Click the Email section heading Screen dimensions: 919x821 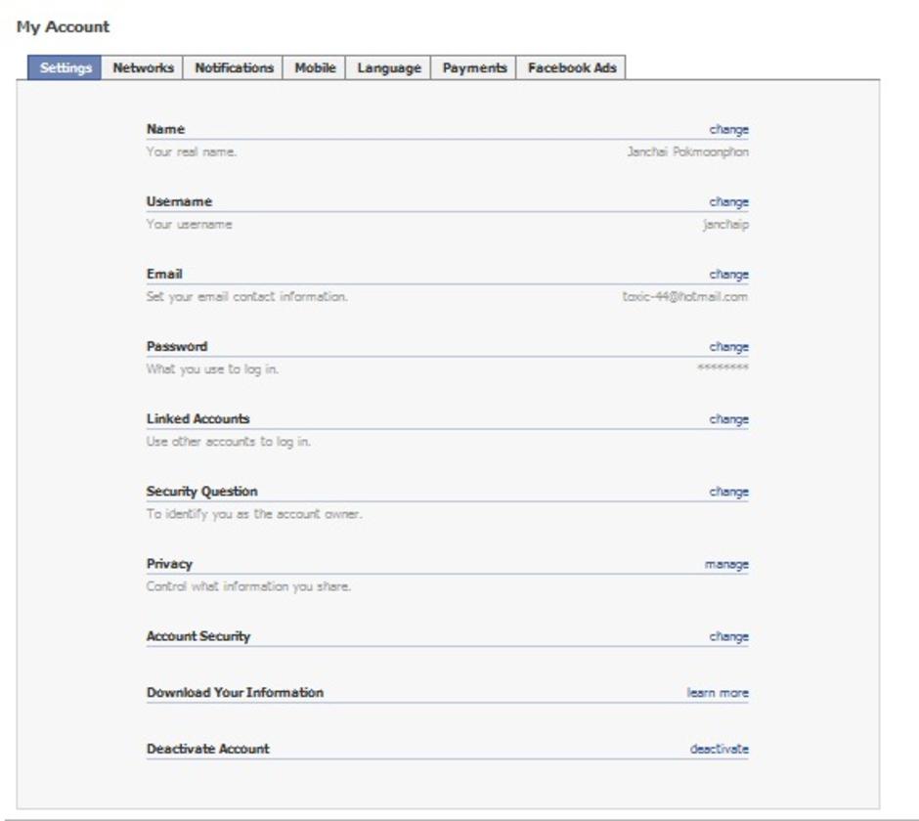(164, 275)
